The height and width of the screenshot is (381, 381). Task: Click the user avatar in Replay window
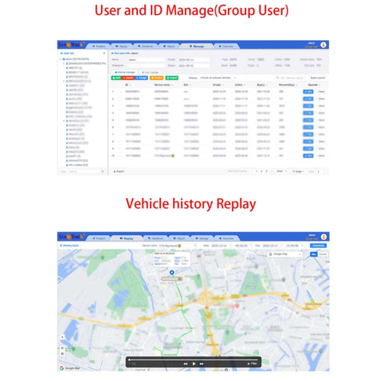[324, 237]
